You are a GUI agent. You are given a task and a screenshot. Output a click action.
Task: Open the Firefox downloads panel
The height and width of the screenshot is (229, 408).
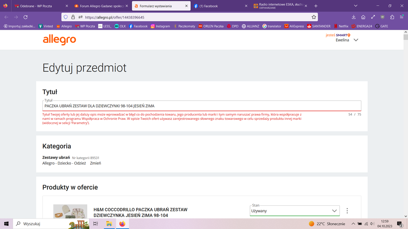pyautogui.click(x=354, y=17)
